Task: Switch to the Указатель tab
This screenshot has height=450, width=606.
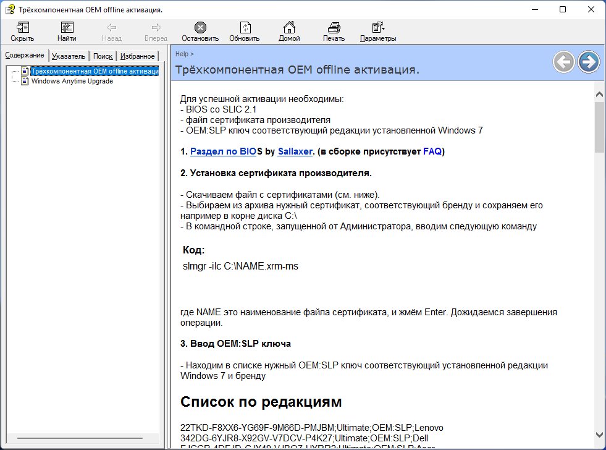Action: click(69, 56)
